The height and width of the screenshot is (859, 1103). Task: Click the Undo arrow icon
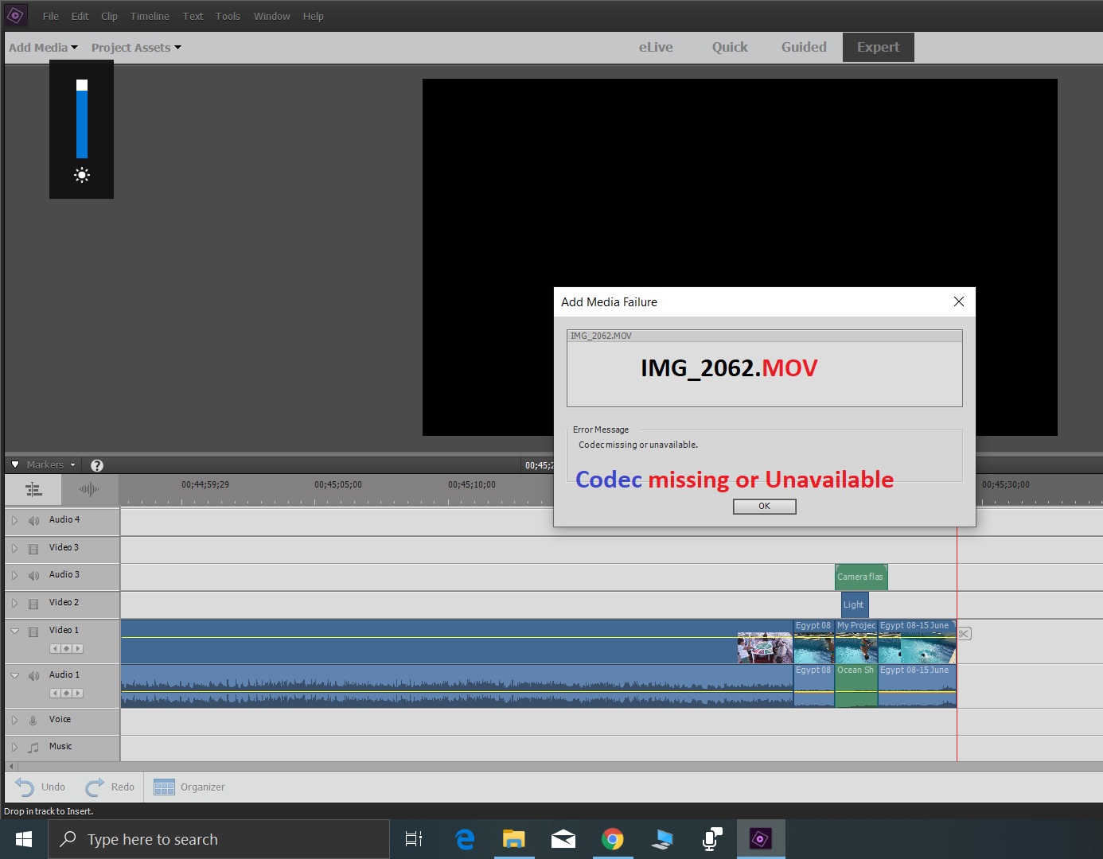tap(25, 787)
